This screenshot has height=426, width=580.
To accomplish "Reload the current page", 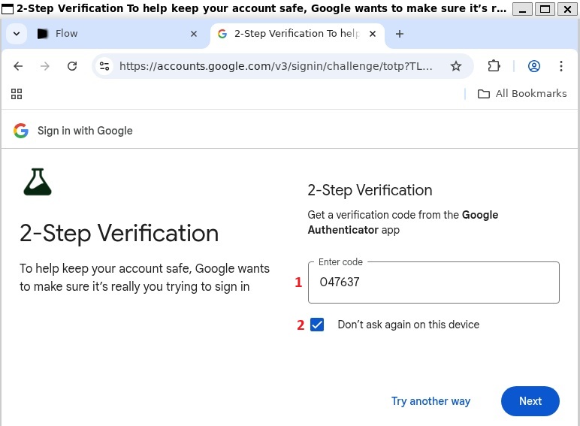I will pos(72,66).
